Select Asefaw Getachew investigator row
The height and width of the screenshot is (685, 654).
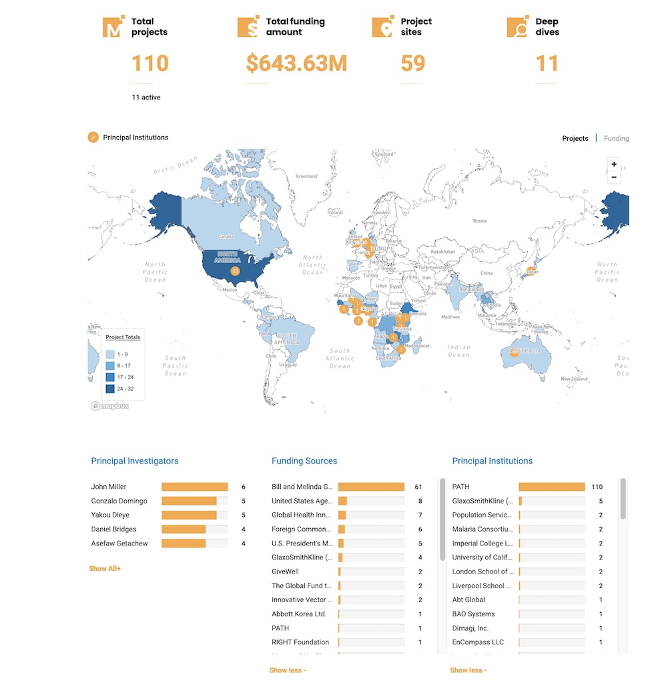pos(169,543)
